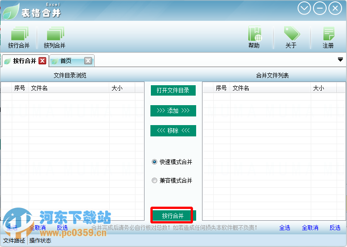Select the 兼容模式合并 radio option
The image size is (347, 247).
point(172,180)
